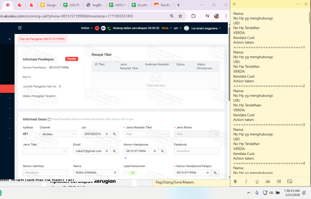Screen dimensions: 311x199
Task: Switch to Google browser tab
Action: tap(49, 5)
